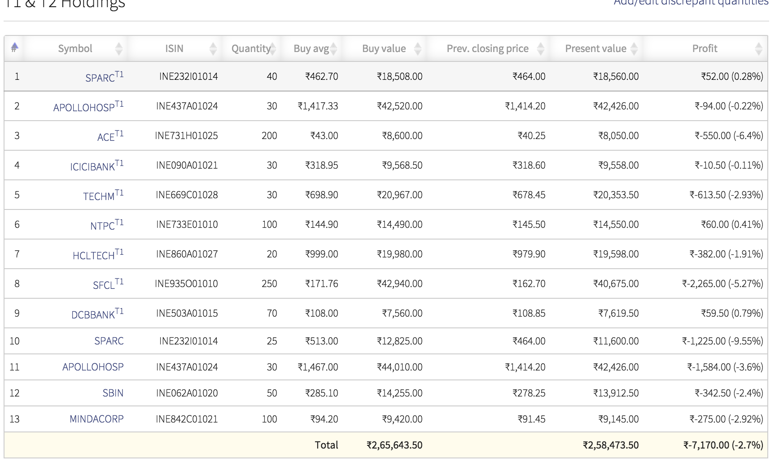The image size is (779, 462).
Task: Click buy value ₹9,568.50 cell
Action: (x=402, y=165)
